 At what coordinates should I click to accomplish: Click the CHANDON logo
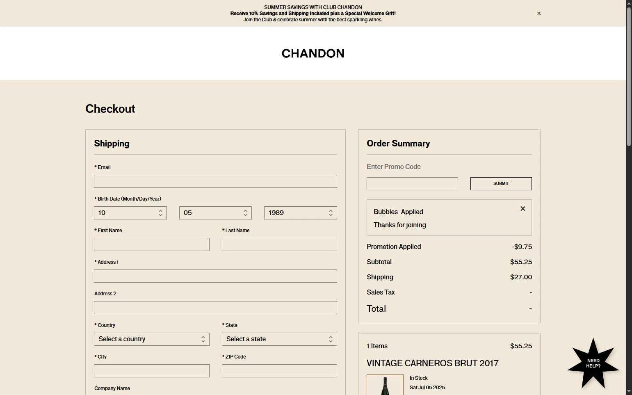click(x=313, y=53)
